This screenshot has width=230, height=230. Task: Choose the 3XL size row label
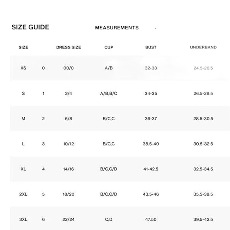tap(23, 220)
